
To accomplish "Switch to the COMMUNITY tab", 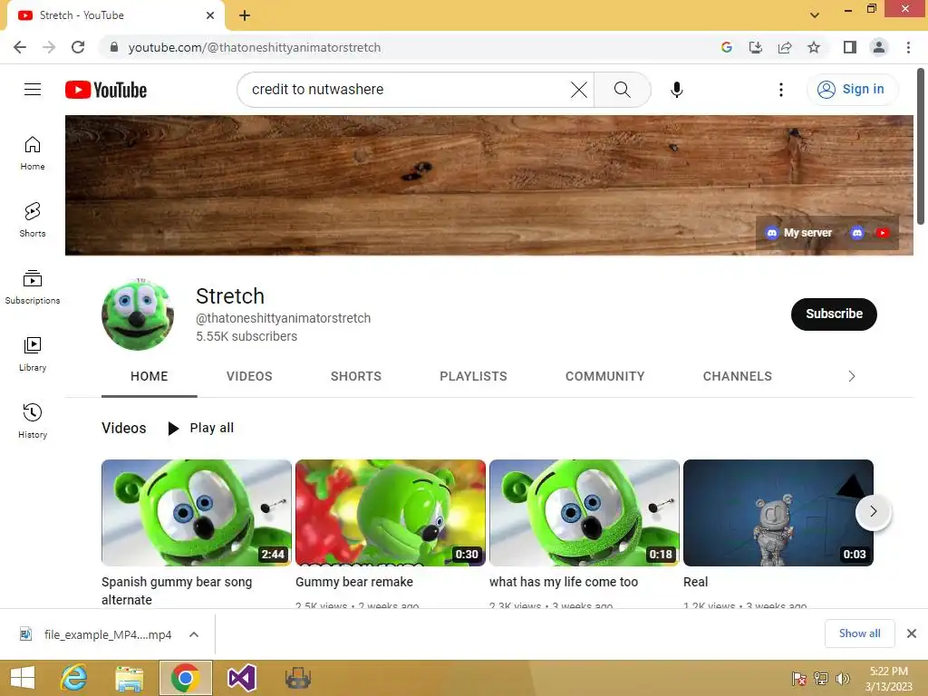I will pyautogui.click(x=604, y=376).
